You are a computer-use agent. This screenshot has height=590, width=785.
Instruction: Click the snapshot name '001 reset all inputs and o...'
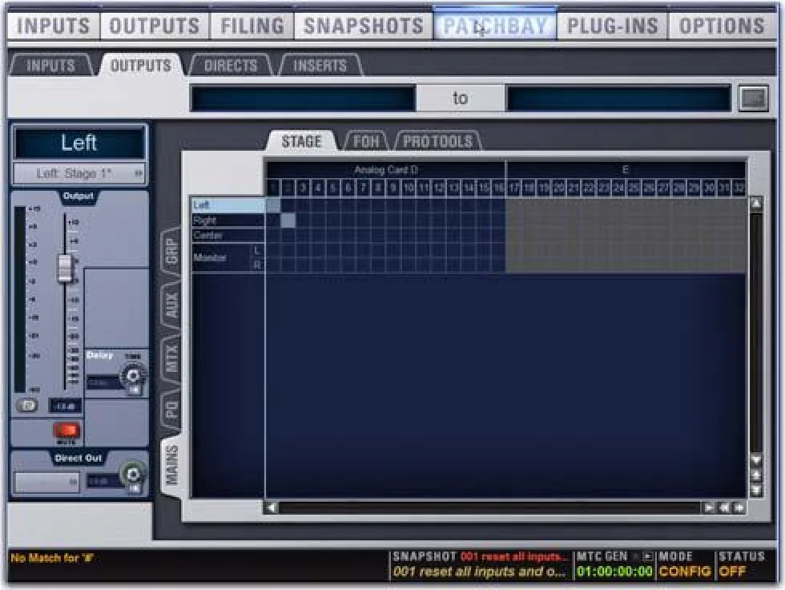pos(480,572)
